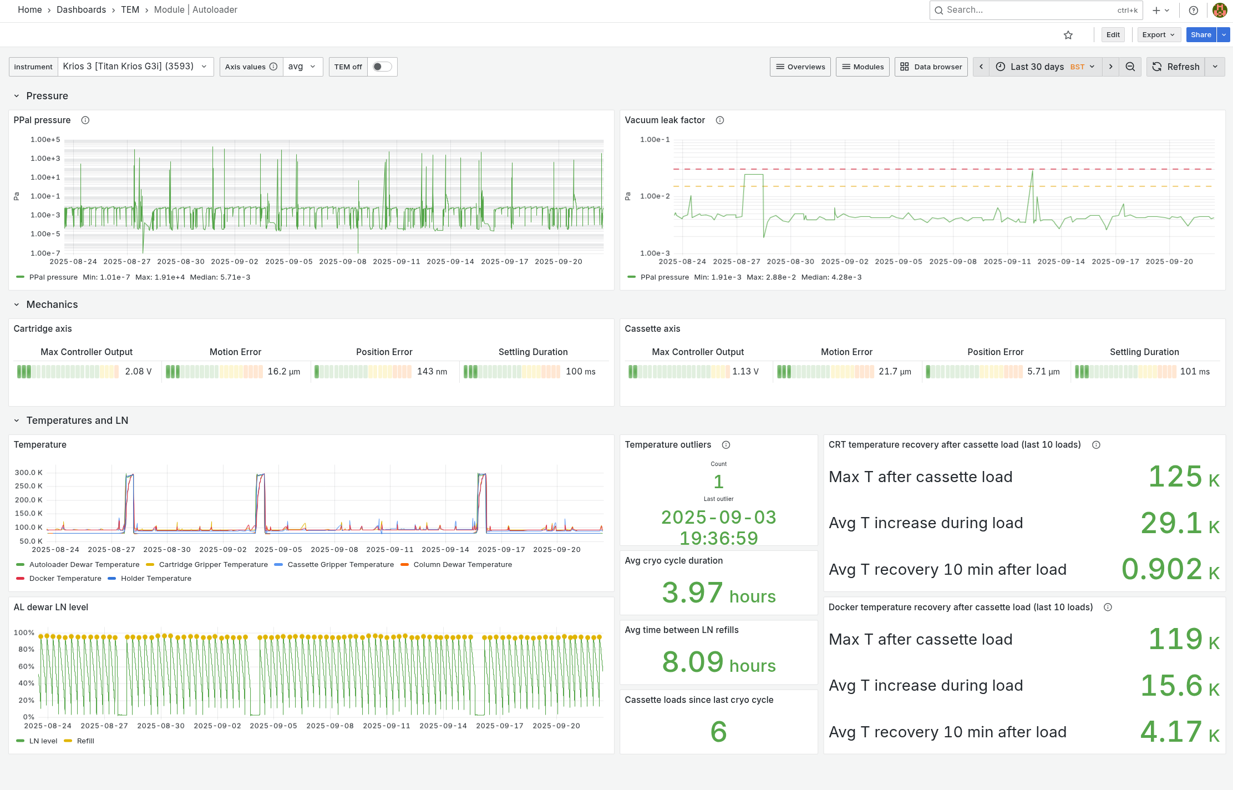Zoom out the time range
Screen dimensions: 1233x790
[1130, 67]
